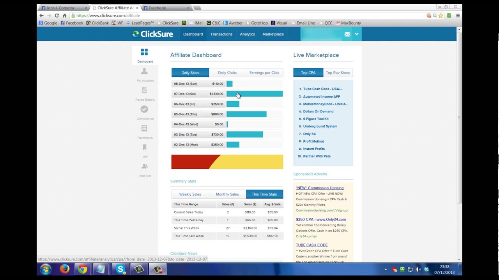Open the Chrome menu icon

458,16
